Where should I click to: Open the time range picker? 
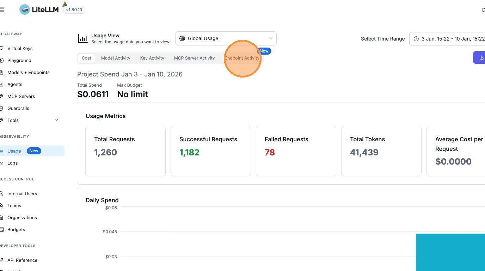pos(448,39)
